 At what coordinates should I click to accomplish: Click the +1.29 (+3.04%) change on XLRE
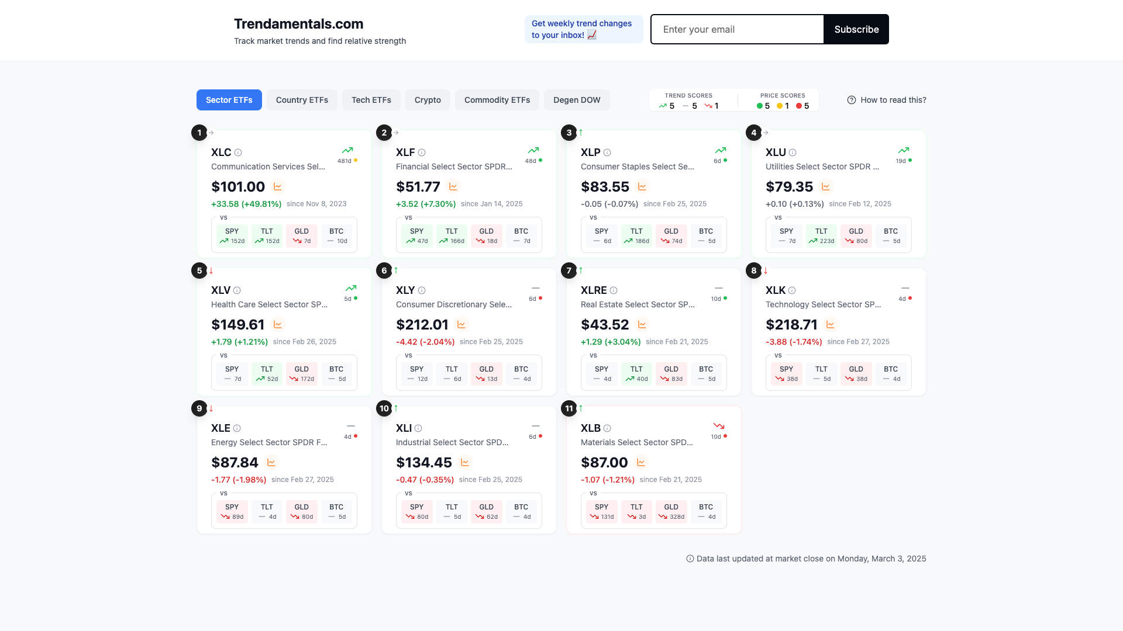pyautogui.click(x=611, y=342)
